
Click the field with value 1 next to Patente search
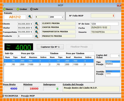pyautogui.click(x=42, y=17)
